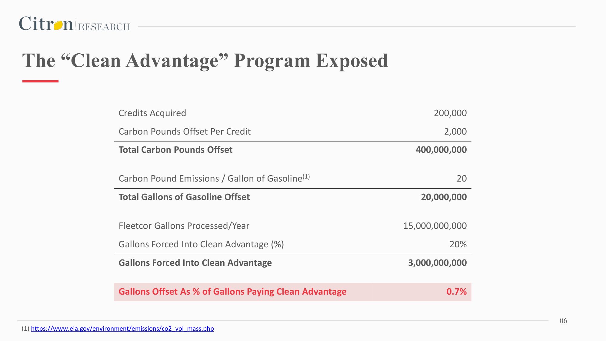
Task: Click the "Total Carbon Pounds Offset" label
Action: click(x=175, y=150)
